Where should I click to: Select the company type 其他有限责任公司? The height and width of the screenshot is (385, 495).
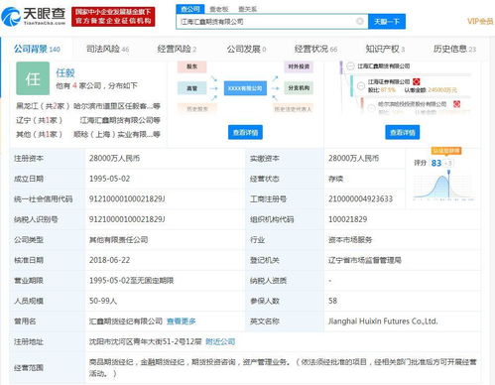click(x=118, y=240)
